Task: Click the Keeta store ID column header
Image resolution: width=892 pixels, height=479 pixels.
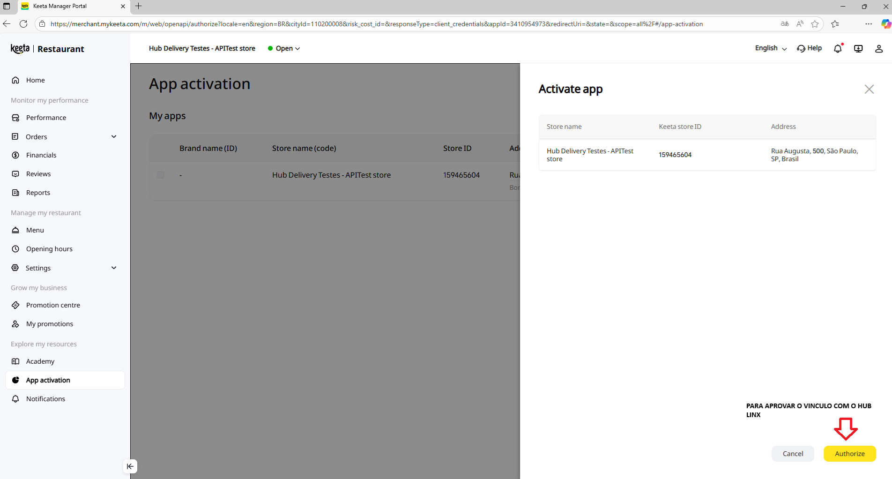Action: (x=680, y=127)
